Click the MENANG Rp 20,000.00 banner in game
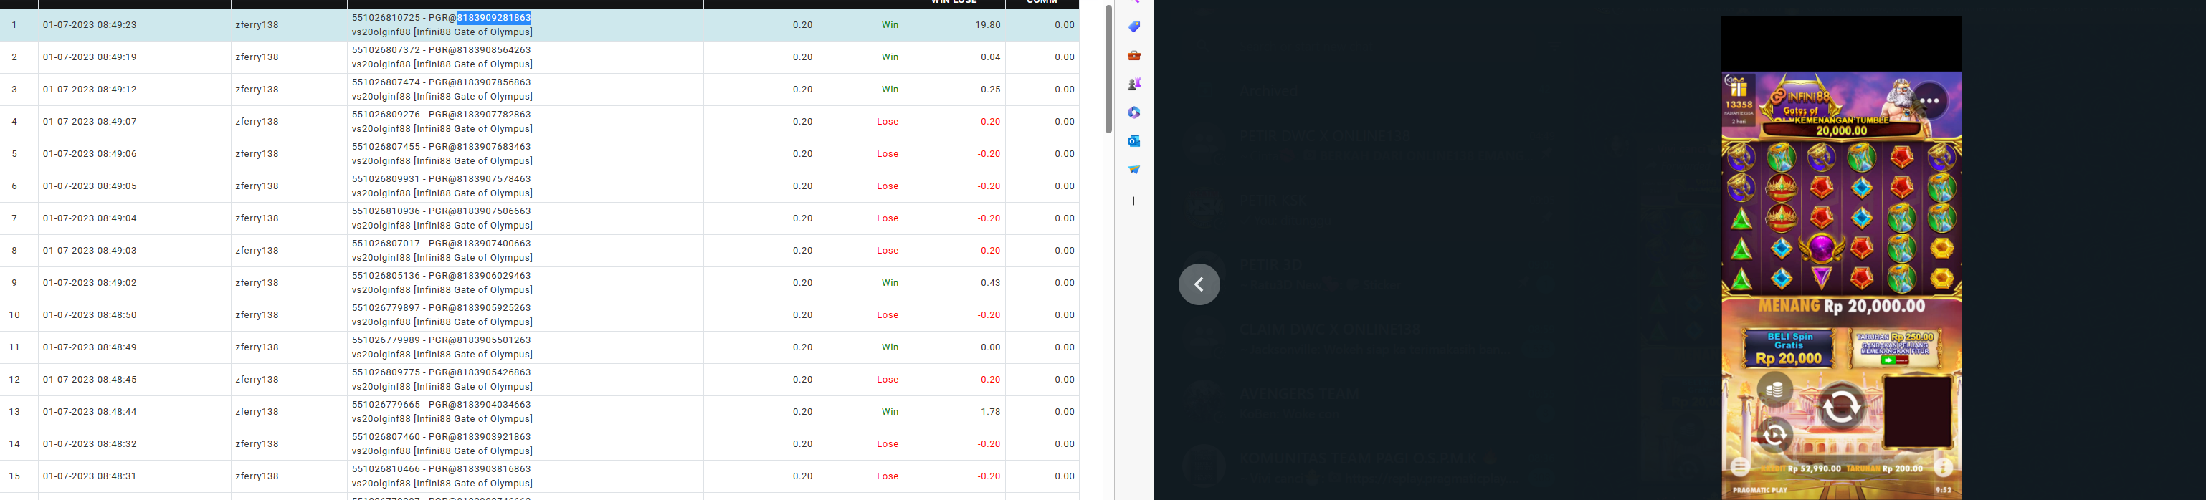 (x=1840, y=307)
